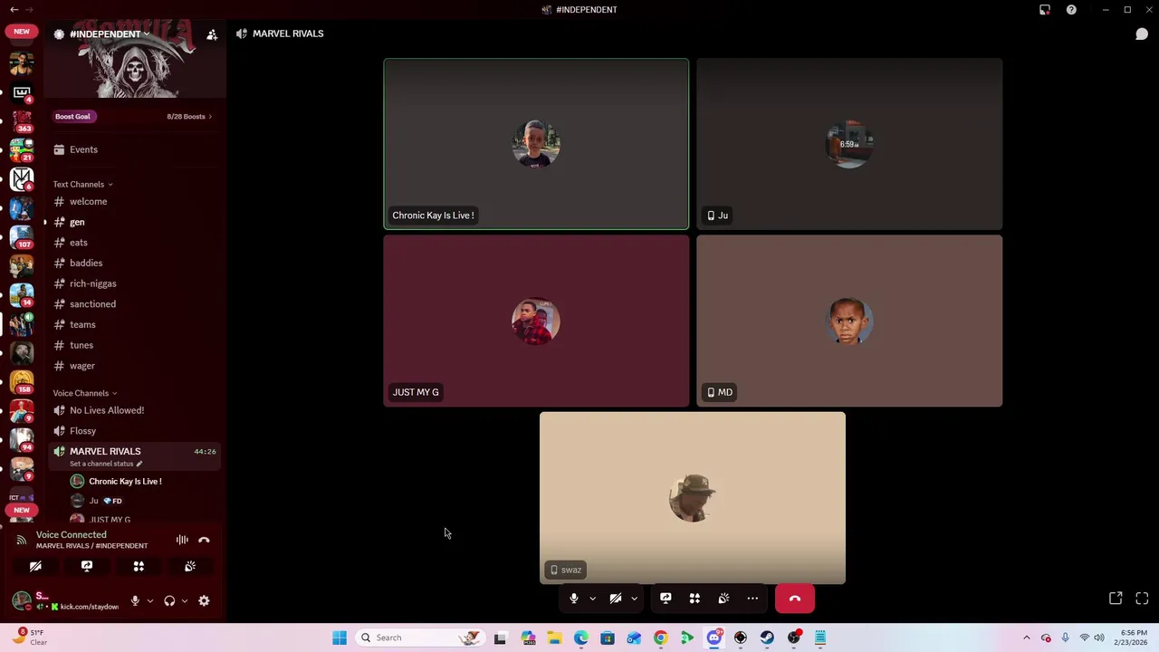
Task: Open tunes text channel
Action: pos(134,345)
